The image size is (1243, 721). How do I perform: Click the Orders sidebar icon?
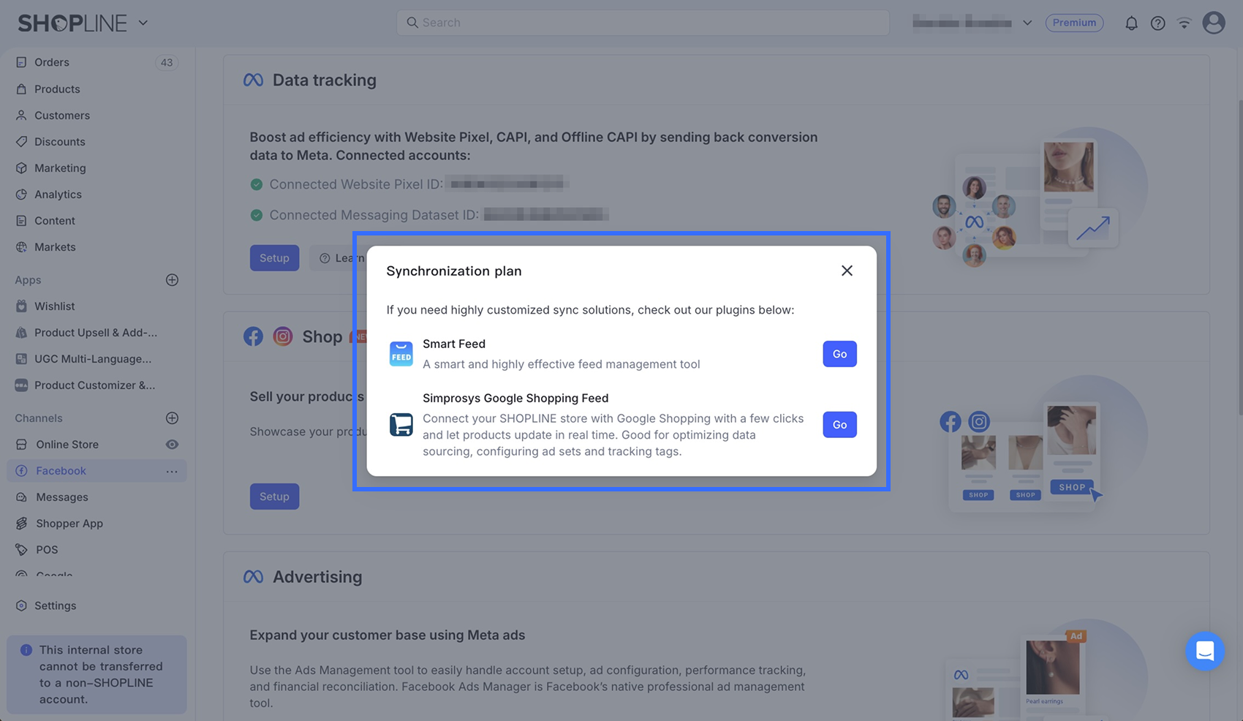[21, 62]
